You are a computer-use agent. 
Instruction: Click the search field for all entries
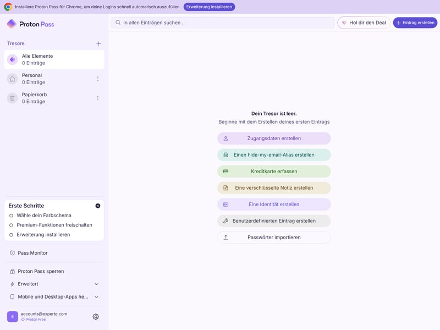pos(223,23)
